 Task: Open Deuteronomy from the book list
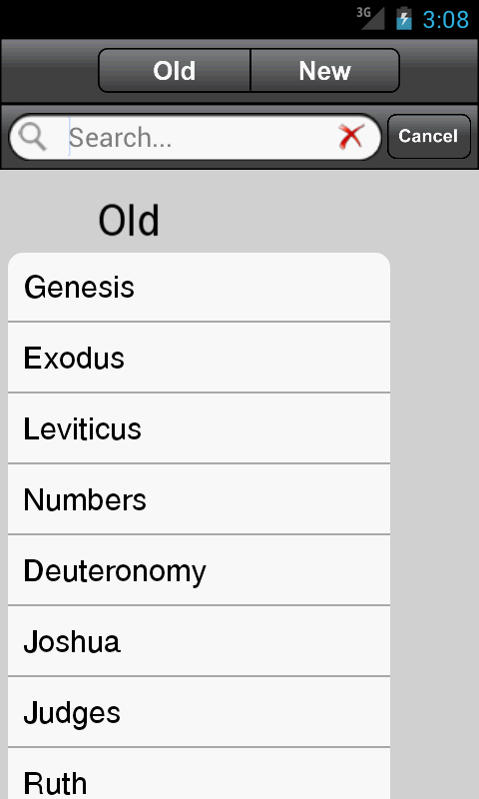coord(199,570)
